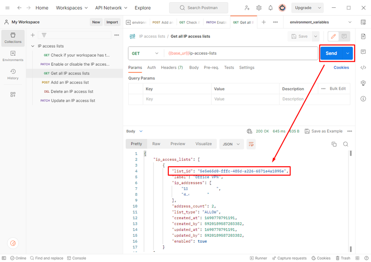371x262 pixels.
Task: Search the response with magnifier icon
Action: click(x=346, y=144)
